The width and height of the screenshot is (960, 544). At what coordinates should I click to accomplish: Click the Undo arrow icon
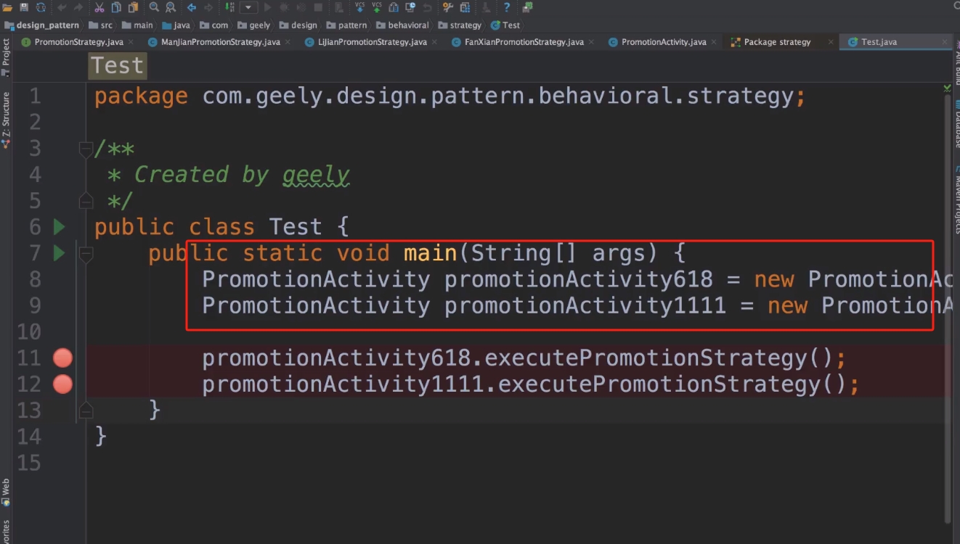[62, 7]
